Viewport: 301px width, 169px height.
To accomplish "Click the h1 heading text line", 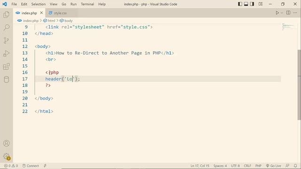I will (x=110, y=53).
